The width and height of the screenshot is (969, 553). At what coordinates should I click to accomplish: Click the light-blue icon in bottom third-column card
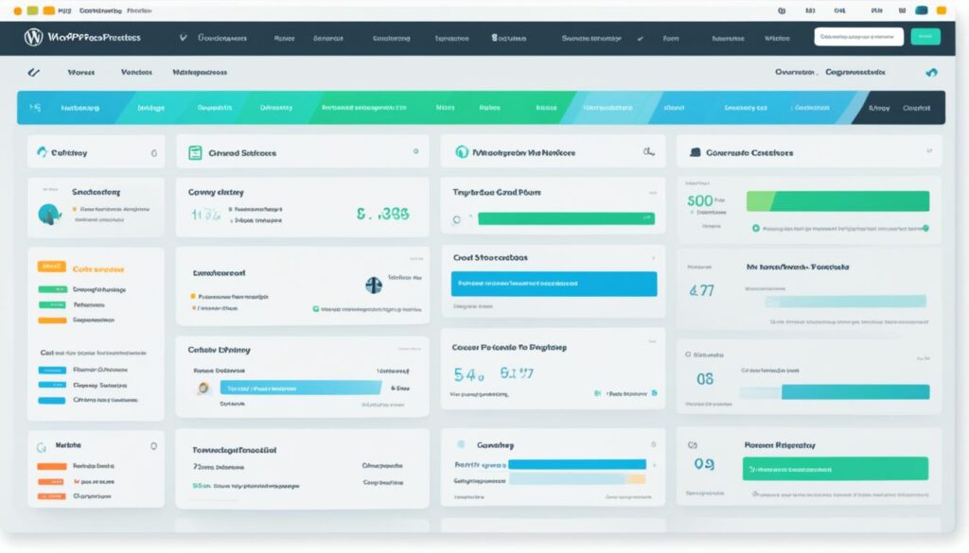461,444
